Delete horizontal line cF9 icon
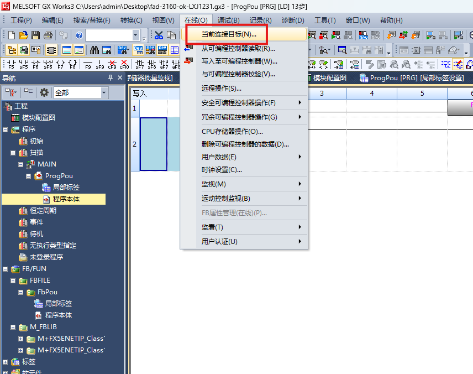The height and width of the screenshot is (374, 473). click(x=112, y=64)
